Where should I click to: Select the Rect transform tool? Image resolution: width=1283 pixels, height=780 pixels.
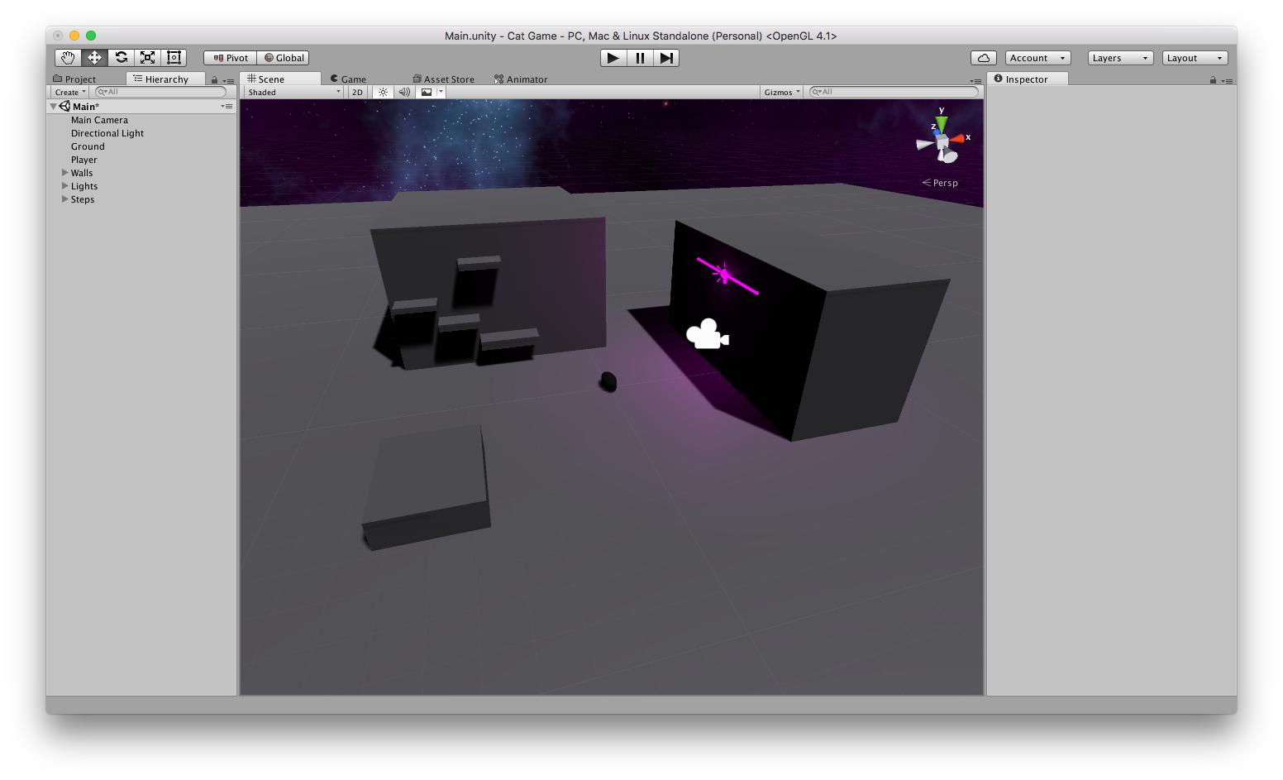click(x=174, y=58)
